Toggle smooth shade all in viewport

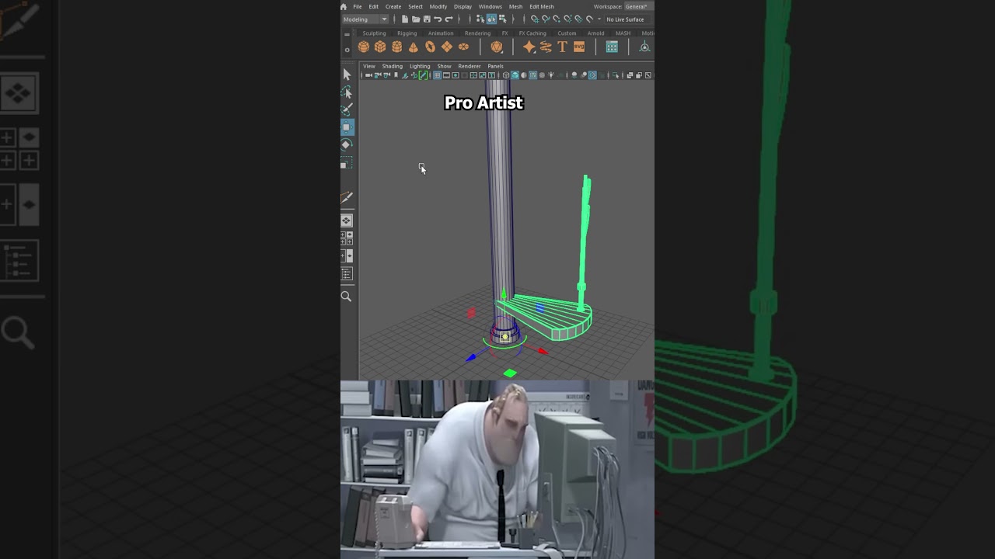[x=515, y=75]
